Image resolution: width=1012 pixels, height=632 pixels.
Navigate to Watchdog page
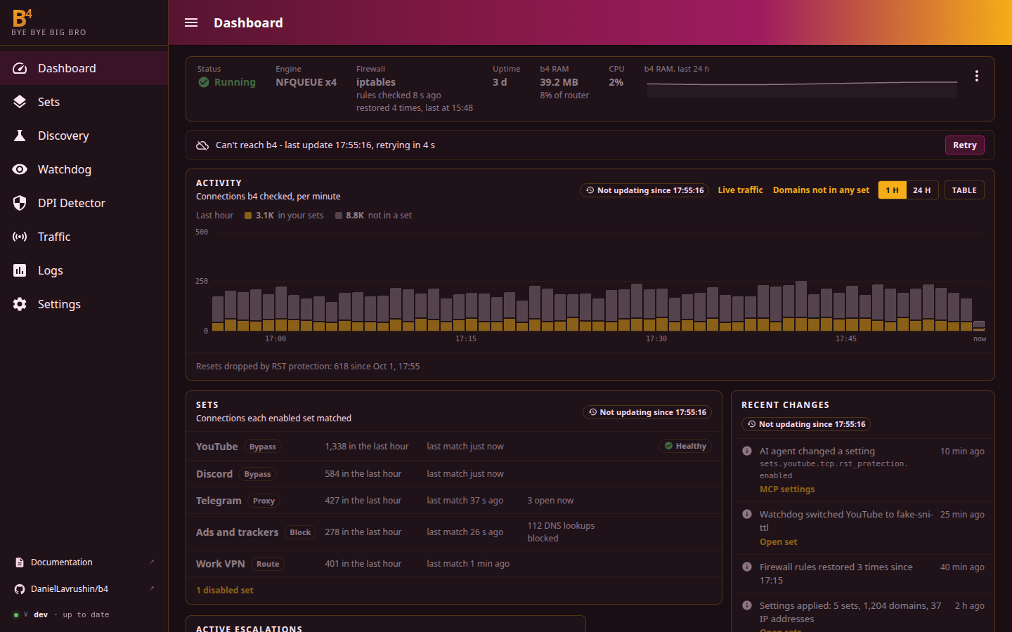(x=84, y=169)
